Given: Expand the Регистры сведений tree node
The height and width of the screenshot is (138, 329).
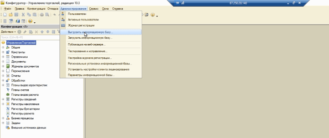Looking at the screenshot, I should (3, 99).
